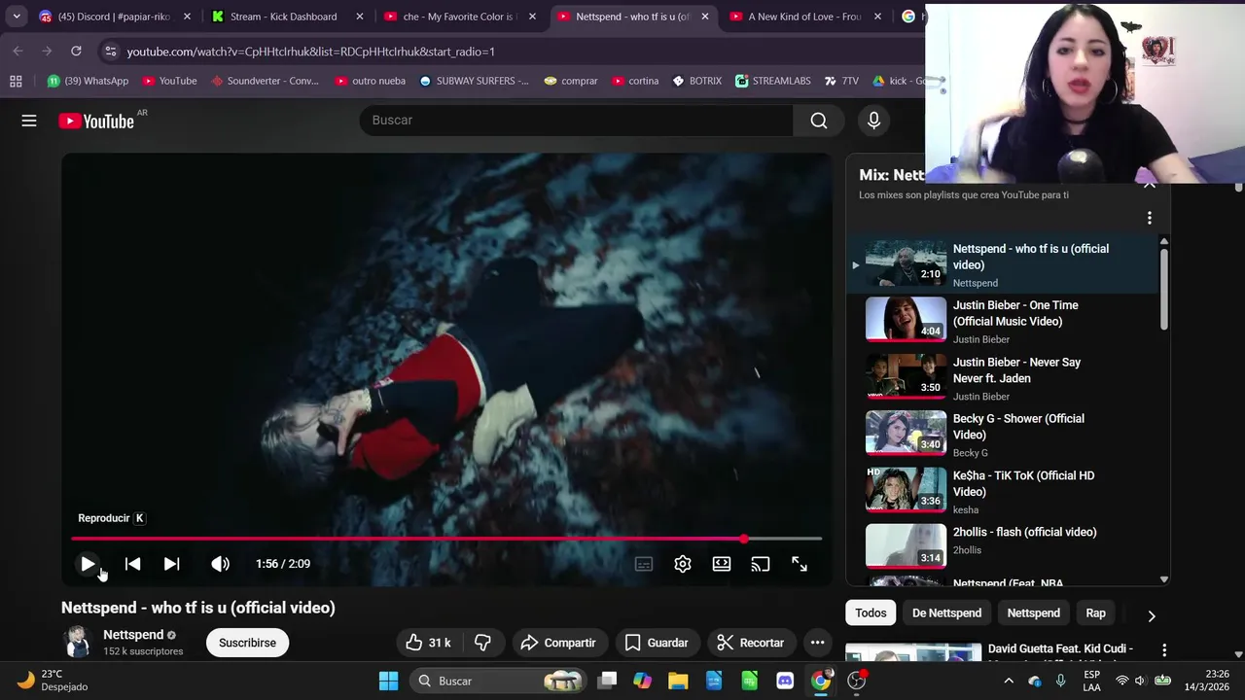Switch to Stream - Kick Dashboard tab
Screen dimensions: 1245x700
point(288,17)
